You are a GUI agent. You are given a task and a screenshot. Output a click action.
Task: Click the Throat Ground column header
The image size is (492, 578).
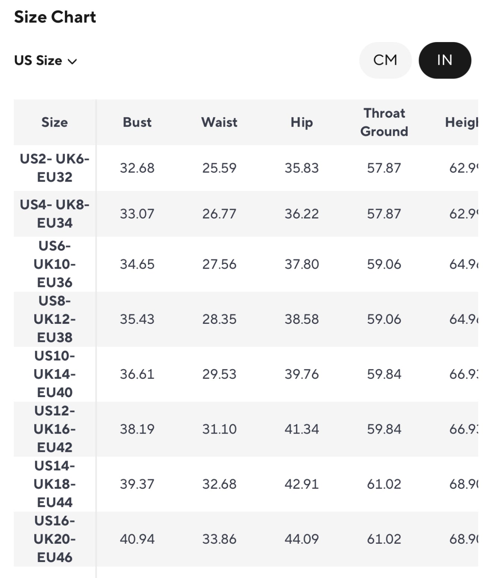384,122
